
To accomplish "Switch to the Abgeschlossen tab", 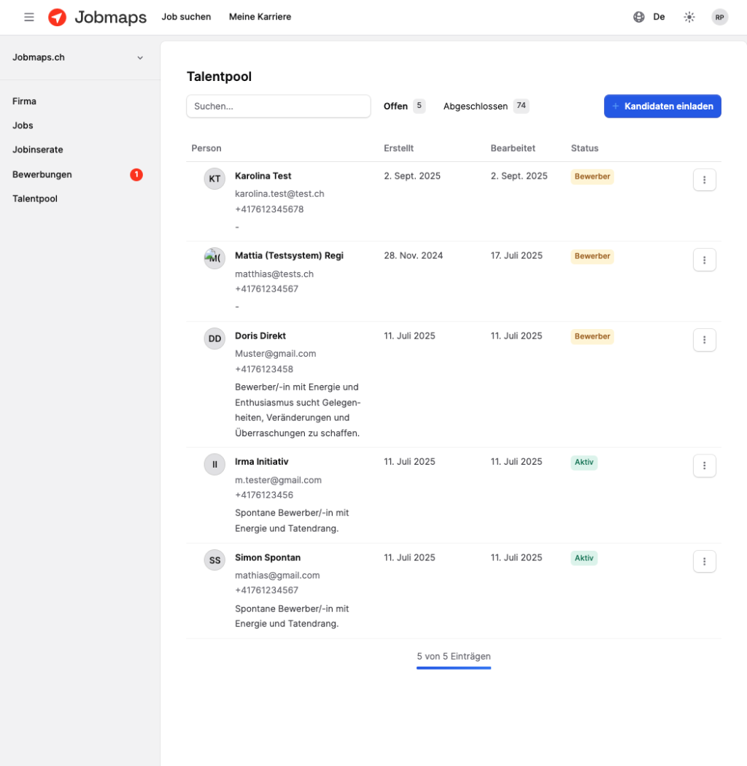I will (476, 107).
